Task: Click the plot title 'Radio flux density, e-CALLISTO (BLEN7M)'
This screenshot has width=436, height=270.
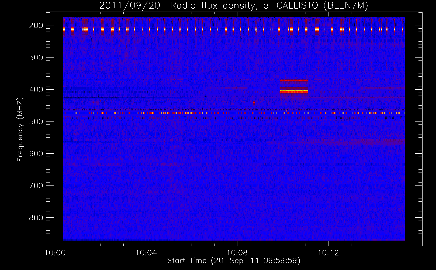Action: (x=269, y=6)
